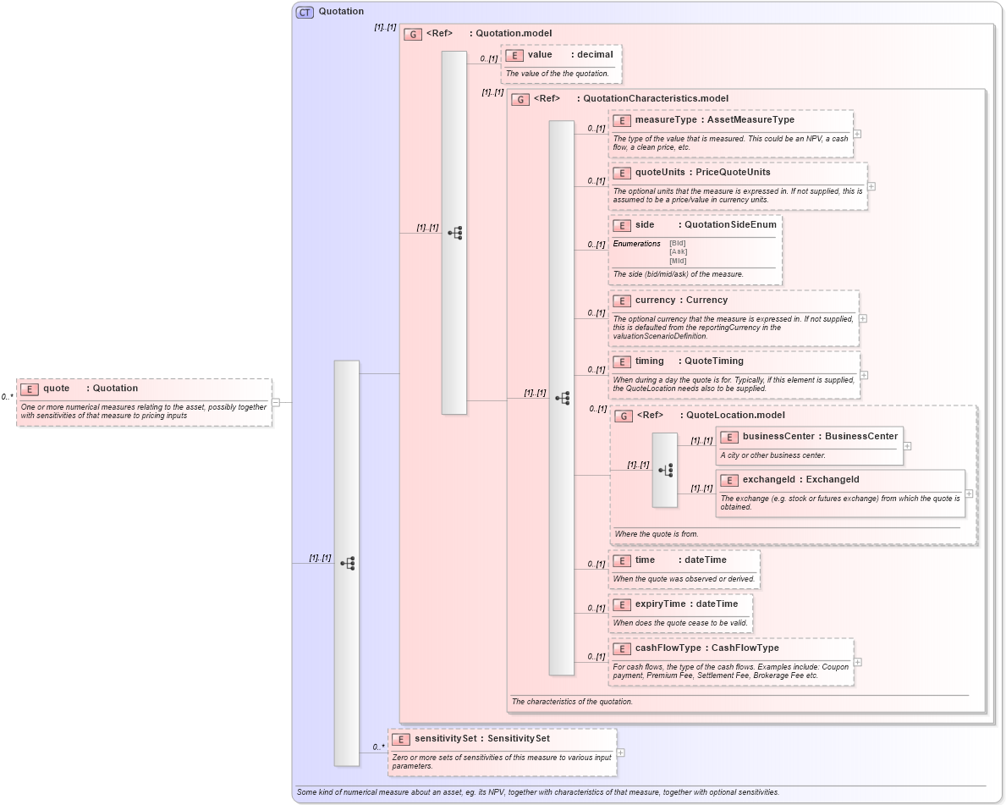The width and height of the screenshot is (1006, 805).
Task: Select the ': decimal' type of value
Action: point(592,54)
